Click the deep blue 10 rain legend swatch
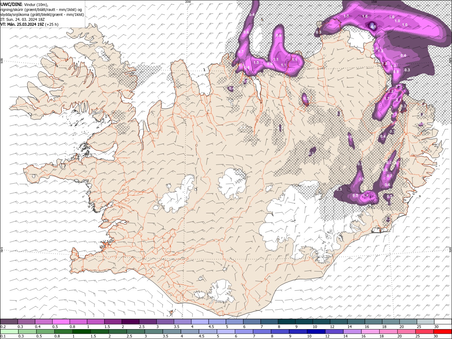452x339 pixels. pos(316,331)
